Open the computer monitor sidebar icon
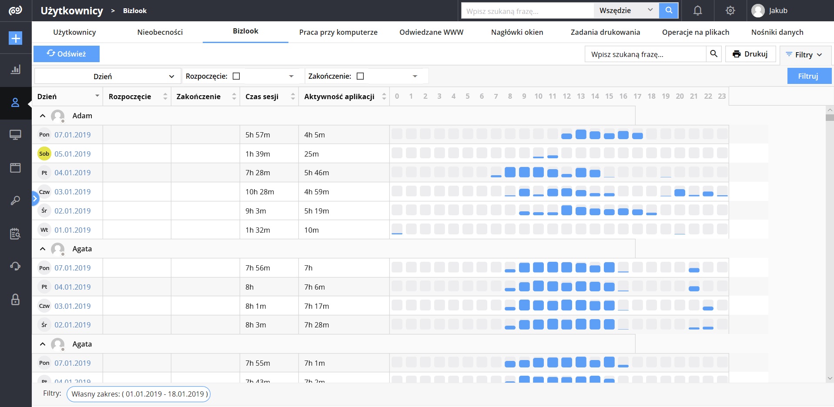 16,135
